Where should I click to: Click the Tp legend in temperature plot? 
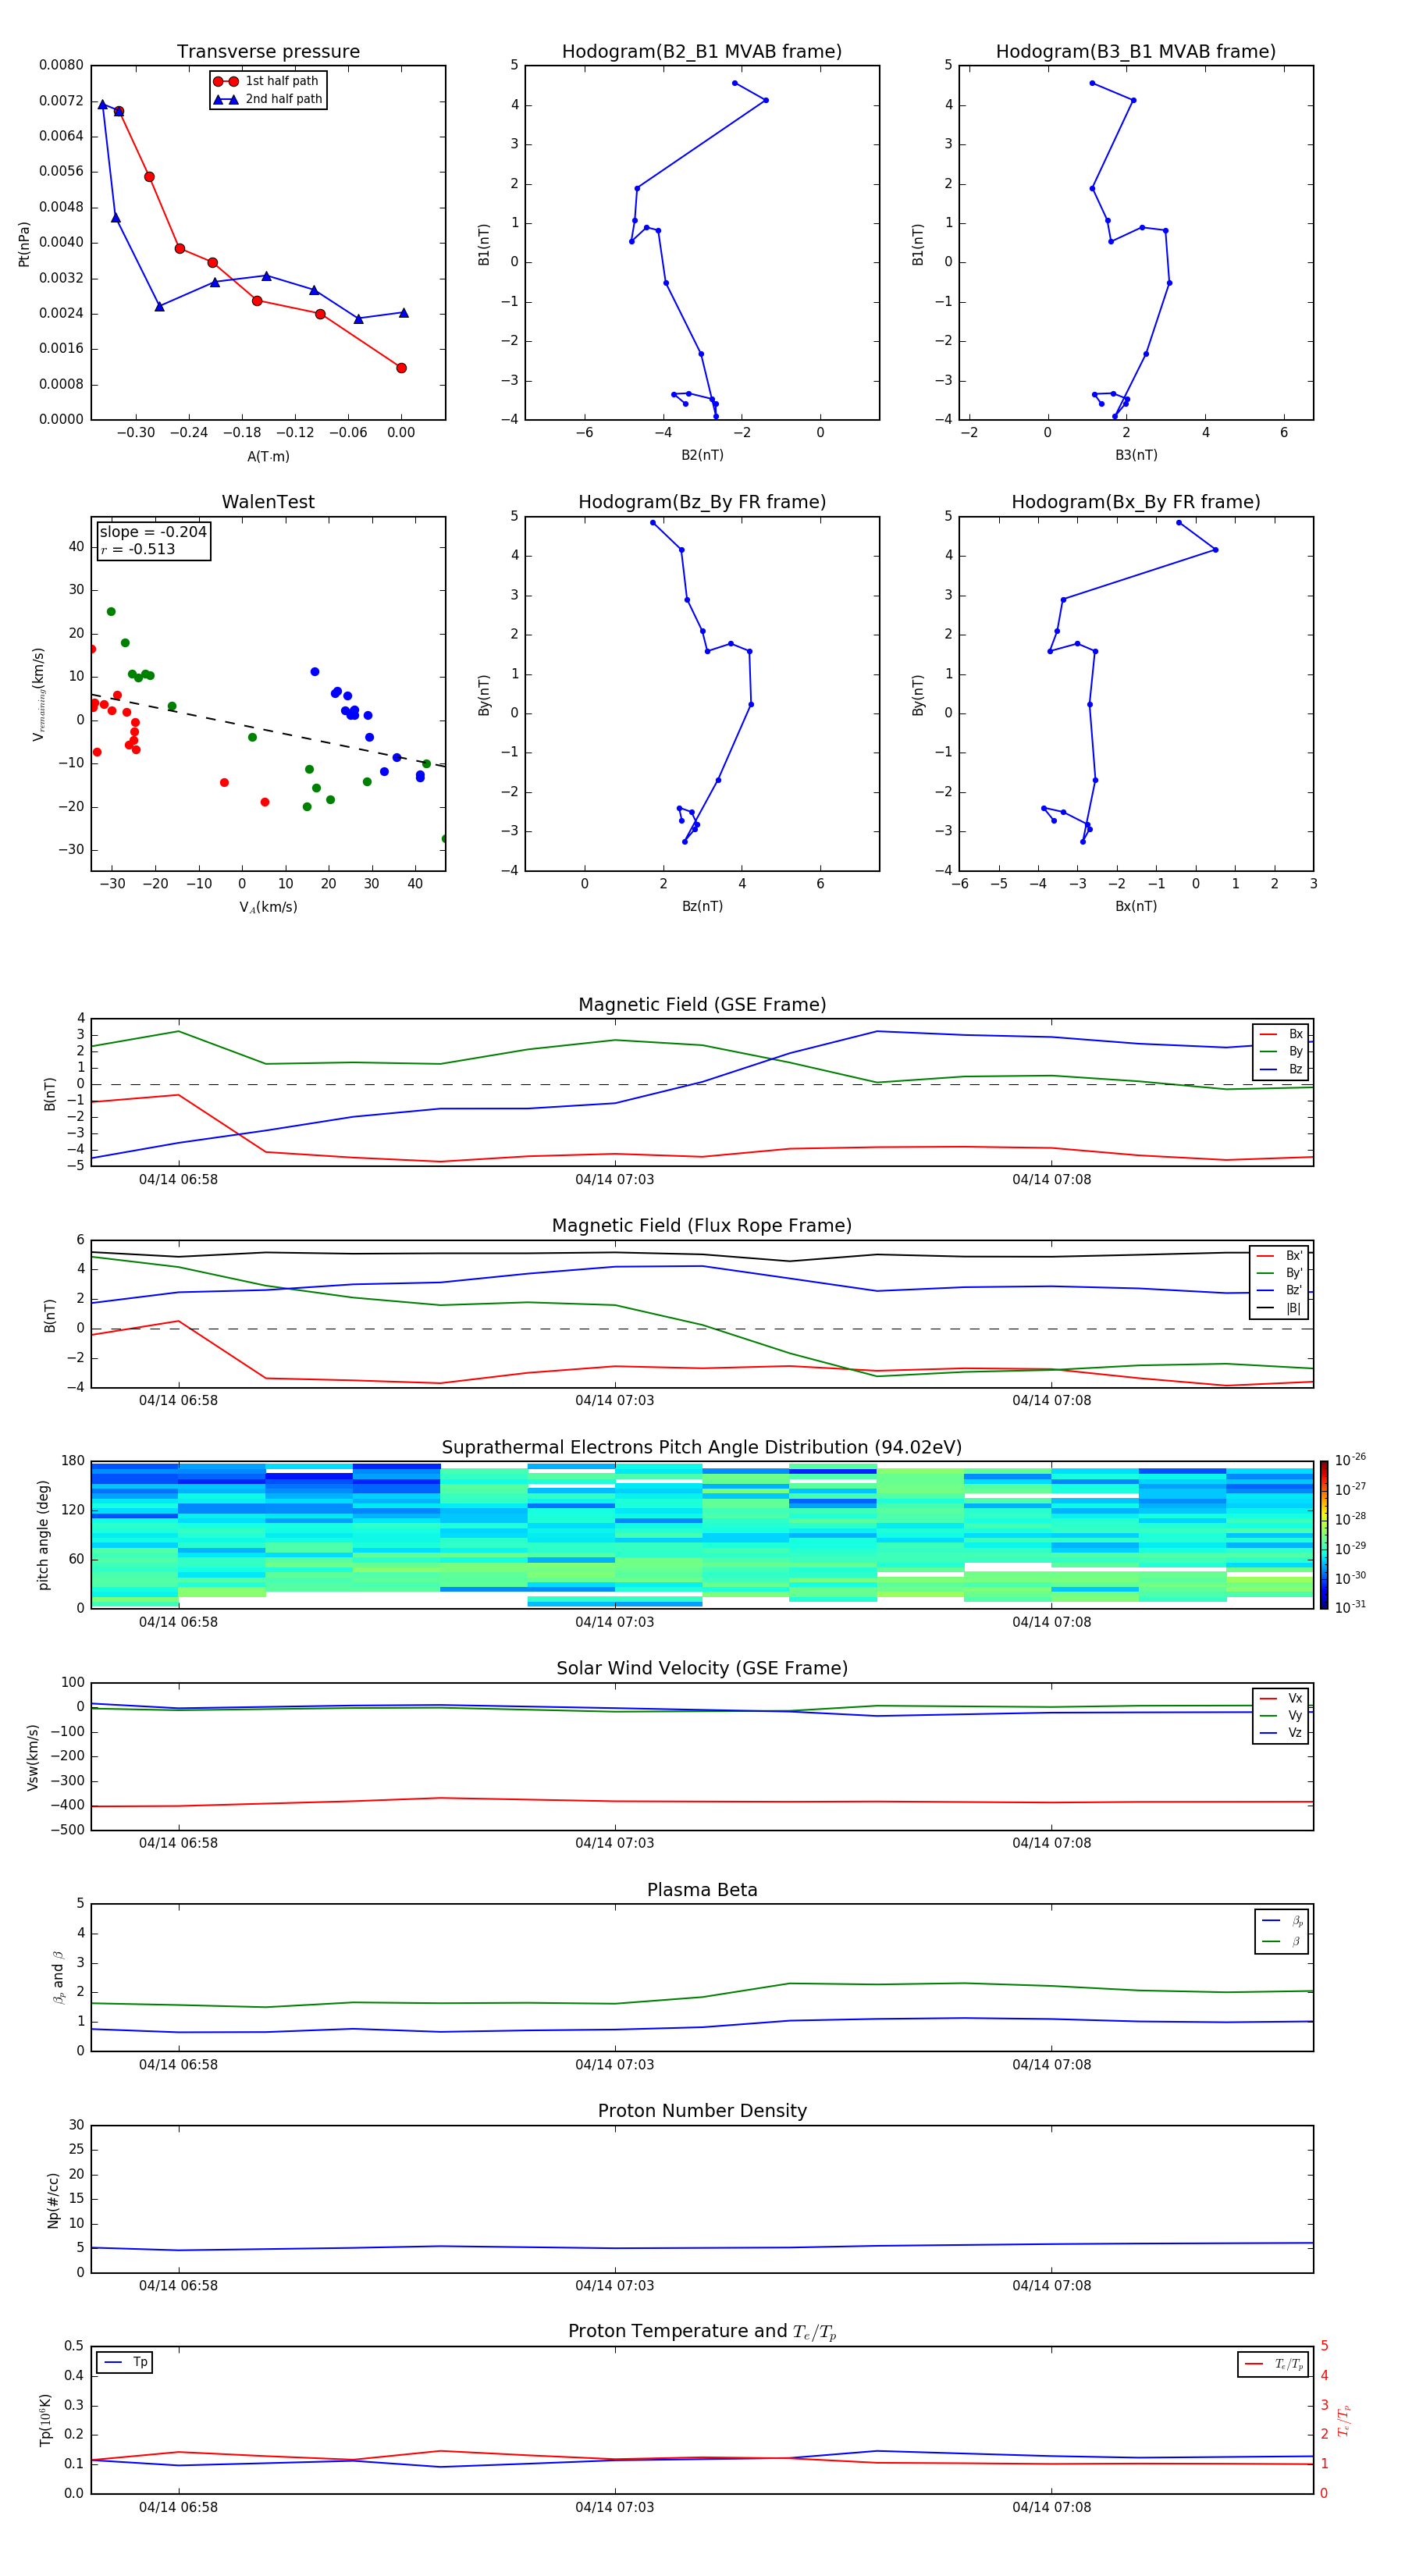click(124, 2362)
